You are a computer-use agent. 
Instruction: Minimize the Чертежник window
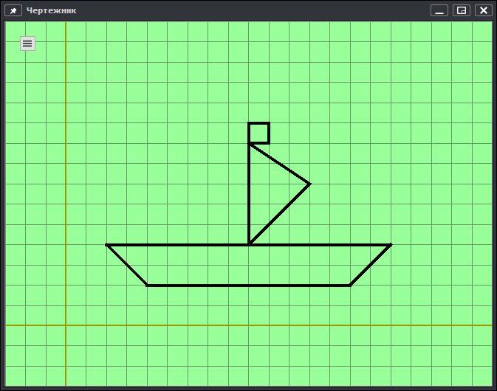[439, 10]
